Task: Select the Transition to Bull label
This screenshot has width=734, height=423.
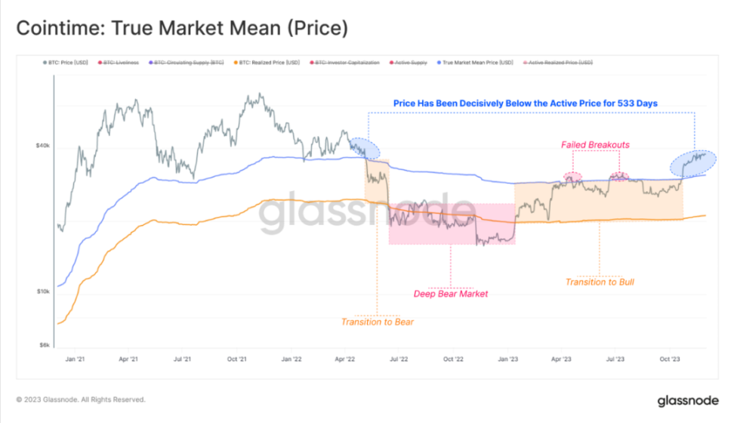Action: coord(600,282)
